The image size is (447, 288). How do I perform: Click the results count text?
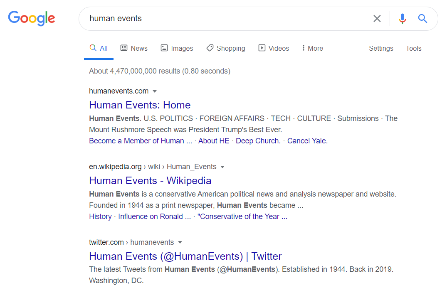click(x=160, y=71)
